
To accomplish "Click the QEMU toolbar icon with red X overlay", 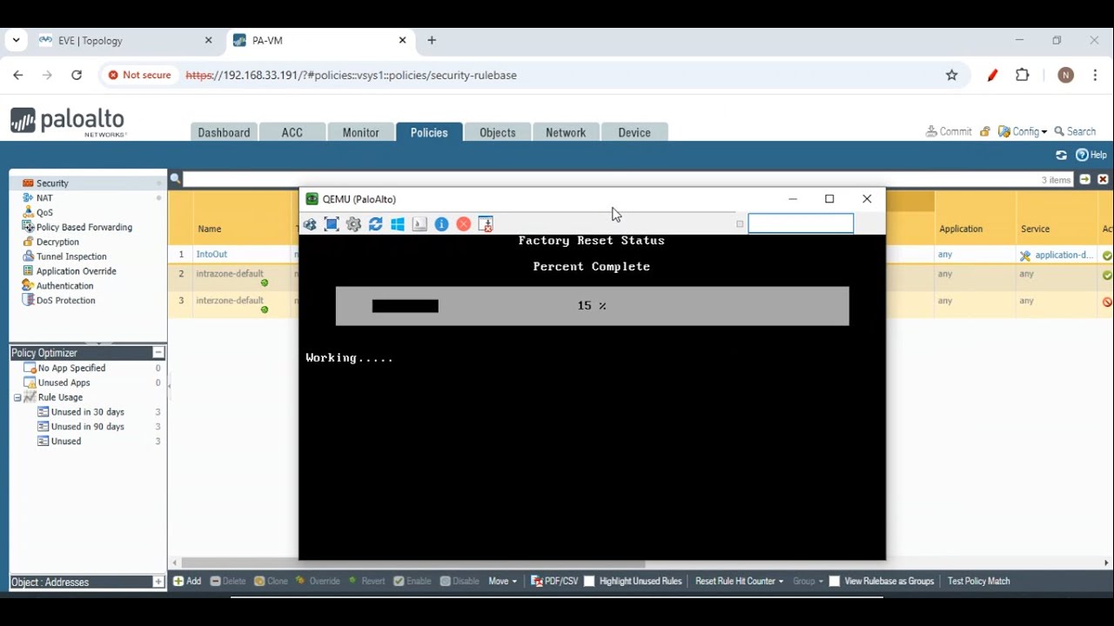I will click(486, 224).
